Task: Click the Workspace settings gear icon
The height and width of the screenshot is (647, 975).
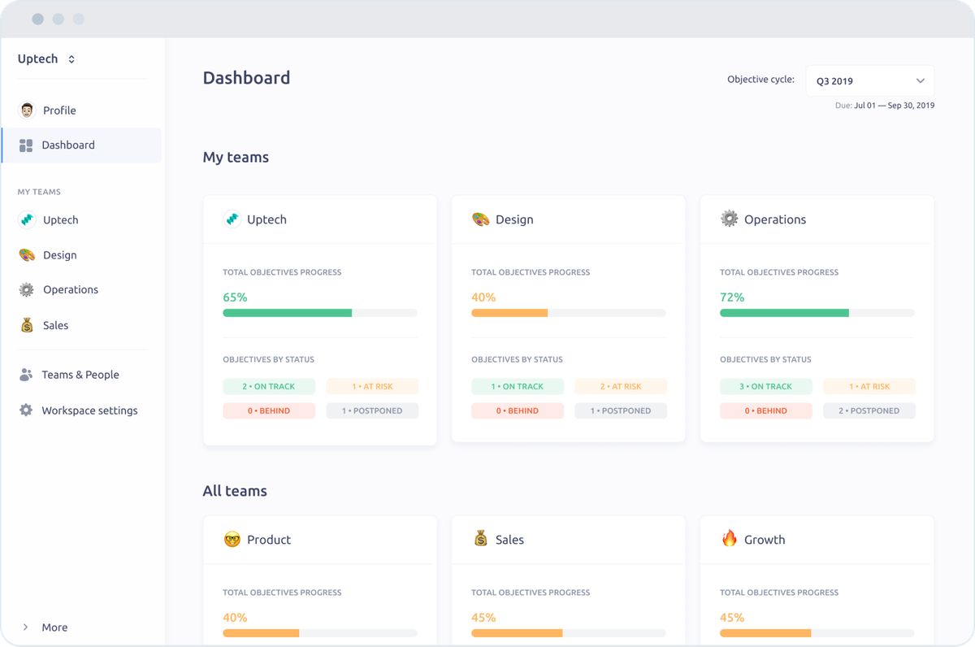Action: [27, 410]
